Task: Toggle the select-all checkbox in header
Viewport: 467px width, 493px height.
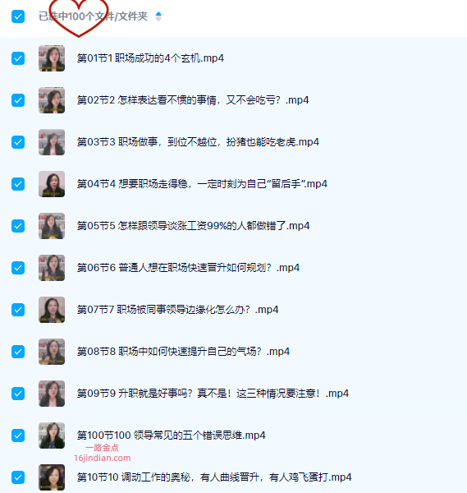Action: click(x=18, y=16)
